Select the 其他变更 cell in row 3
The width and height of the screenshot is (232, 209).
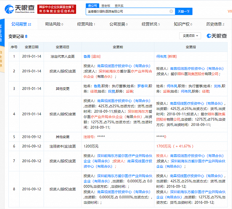pos(62,89)
